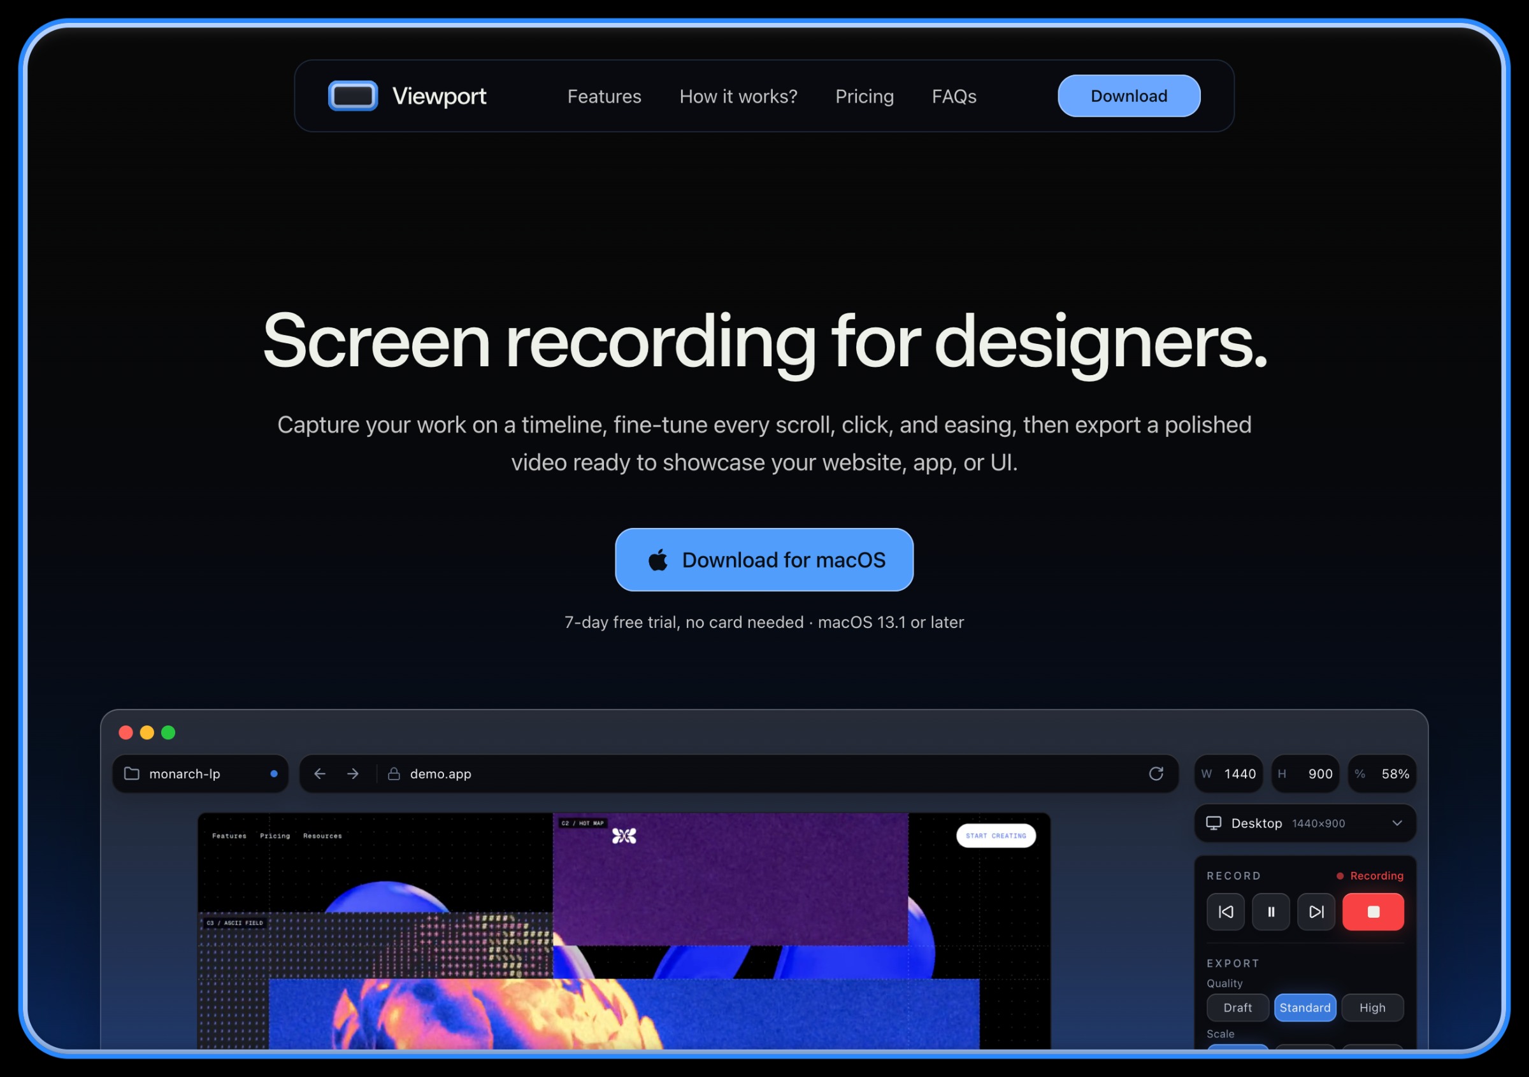Click the Viewport brand name
1529x1077 pixels.
point(439,97)
